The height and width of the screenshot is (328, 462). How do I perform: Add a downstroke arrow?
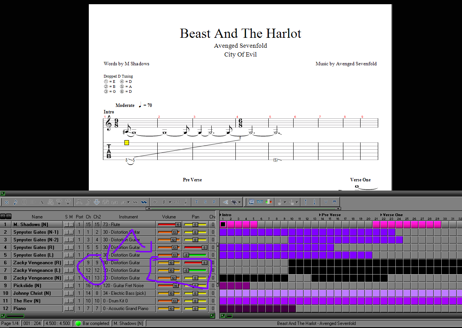click(x=314, y=202)
